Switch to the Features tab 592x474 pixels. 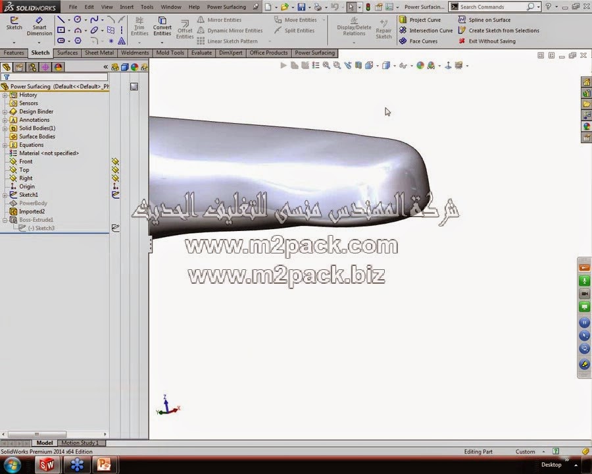pyautogui.click(x=14, y=53)
